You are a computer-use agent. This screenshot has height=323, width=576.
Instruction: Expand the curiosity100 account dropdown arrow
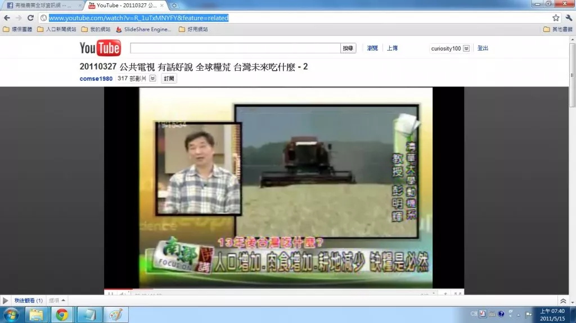pos(466,48)
